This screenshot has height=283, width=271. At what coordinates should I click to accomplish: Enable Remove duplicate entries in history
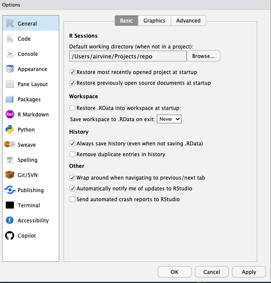pos(72,154)
